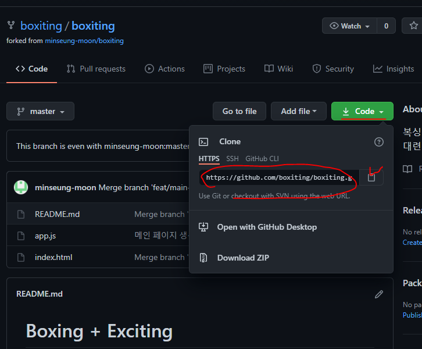
Task: Select the GitHub CLI clone tab
Action: pyautogui.click(x=262, y=159)
